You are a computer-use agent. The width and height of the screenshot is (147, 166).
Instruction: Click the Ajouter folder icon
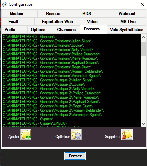26,134
